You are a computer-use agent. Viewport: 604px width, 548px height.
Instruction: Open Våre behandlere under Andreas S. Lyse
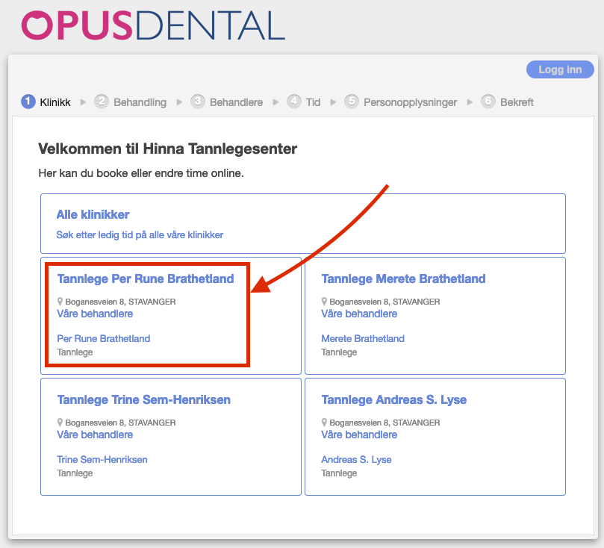pyautogui.click(x=359, y=435)
